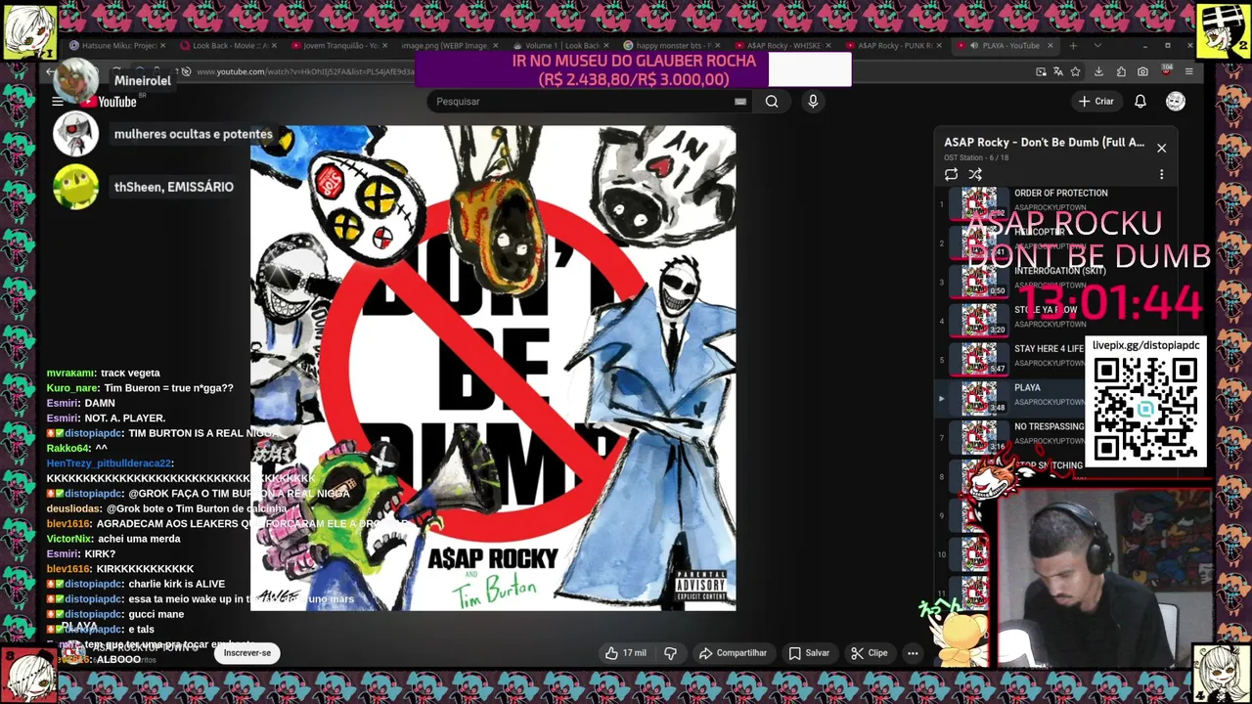Screen dimensions: 1252x704
Task: Click the dislike thumbs-down button
Action: 670,653
